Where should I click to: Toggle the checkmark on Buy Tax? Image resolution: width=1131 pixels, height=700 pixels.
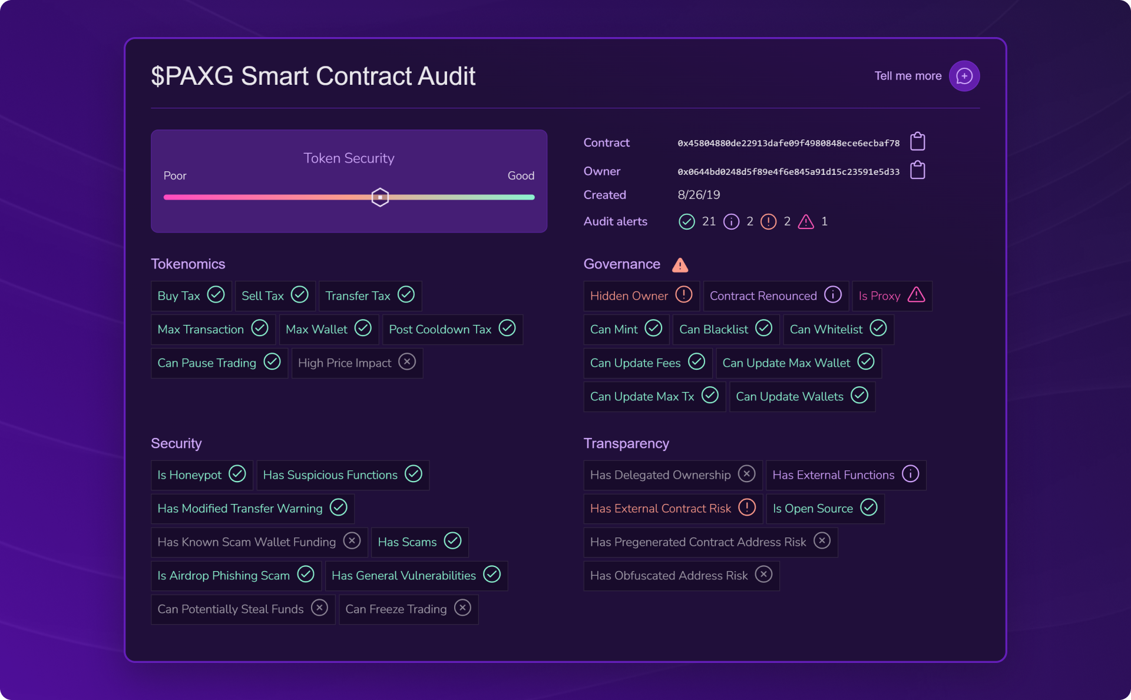(x=216, y=295)
